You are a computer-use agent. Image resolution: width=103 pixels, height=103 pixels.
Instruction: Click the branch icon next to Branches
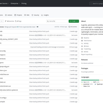[x=6, y=21]
